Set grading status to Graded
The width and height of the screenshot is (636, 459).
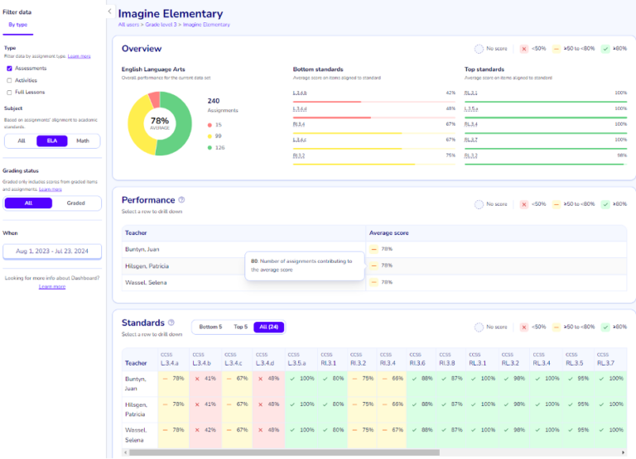(75, 203)
